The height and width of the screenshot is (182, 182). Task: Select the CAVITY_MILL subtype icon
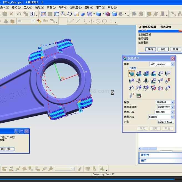pyautogui.click(x=132, y=74)
